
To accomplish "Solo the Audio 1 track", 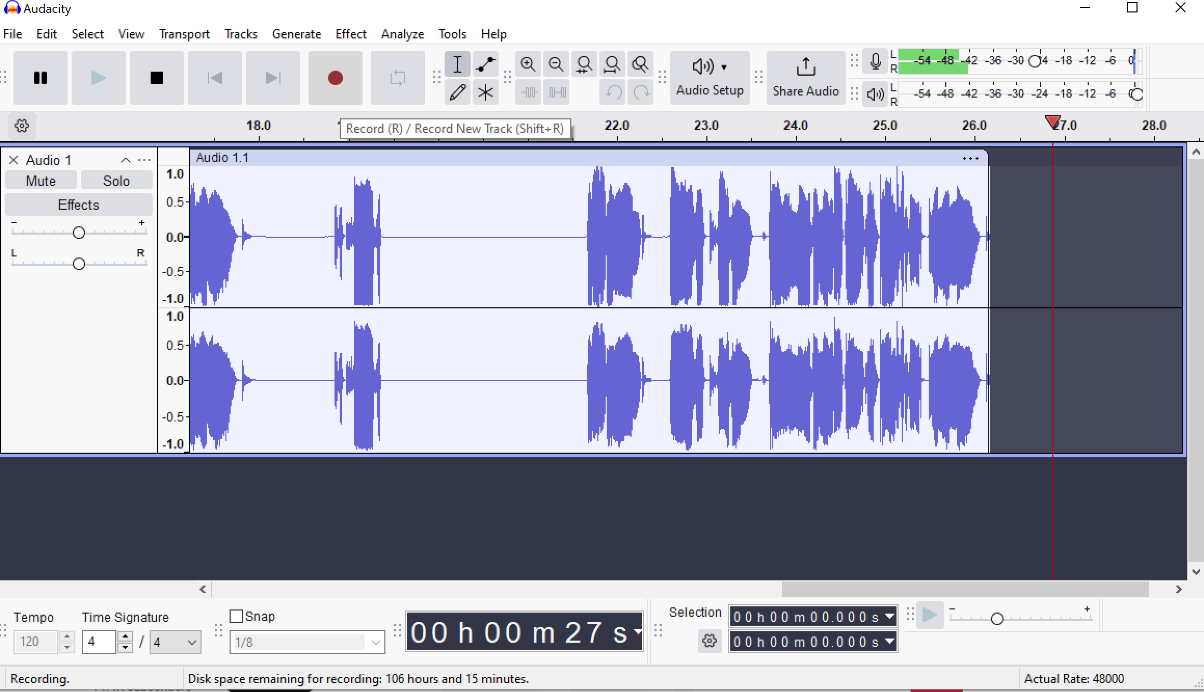I will (116, 181).
